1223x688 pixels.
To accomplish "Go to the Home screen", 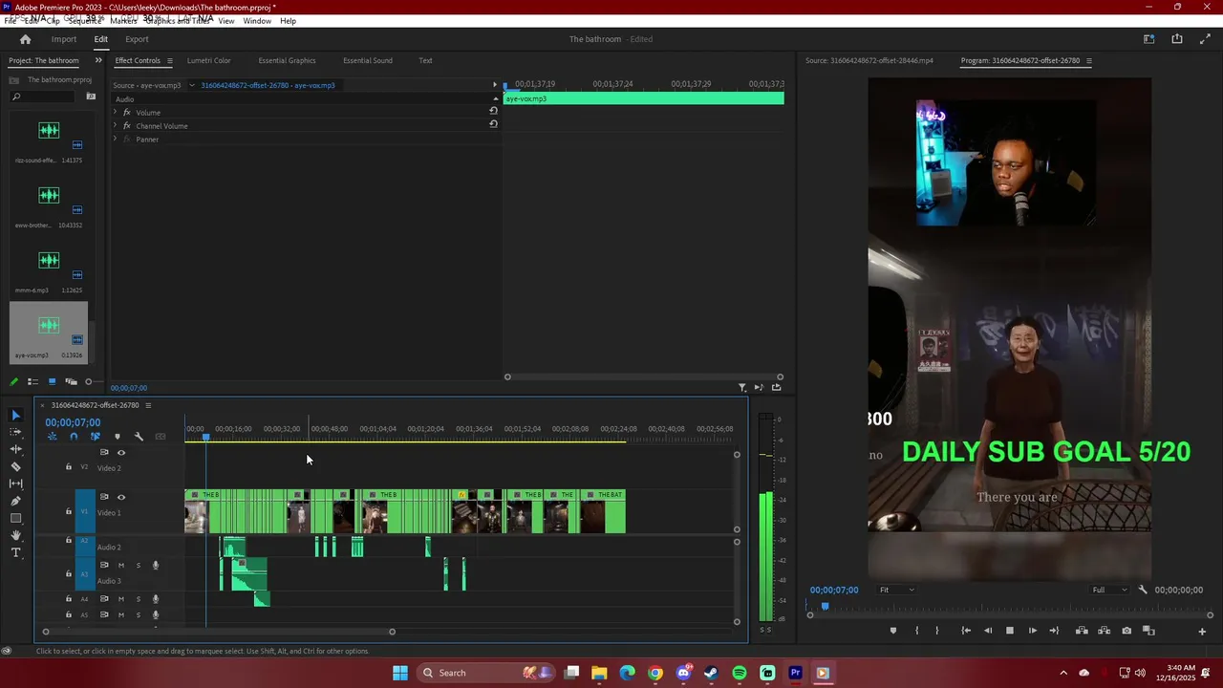I will point(25,39).
